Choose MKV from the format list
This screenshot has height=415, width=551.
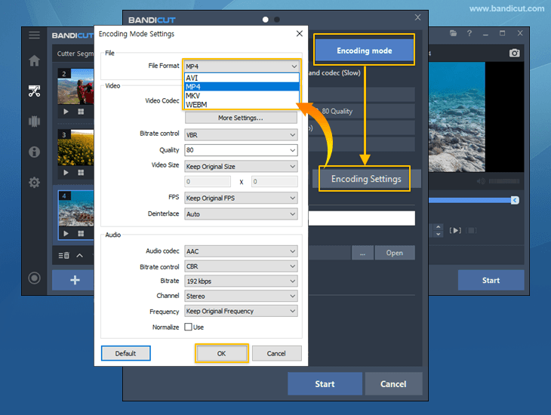tap(242, 96)
